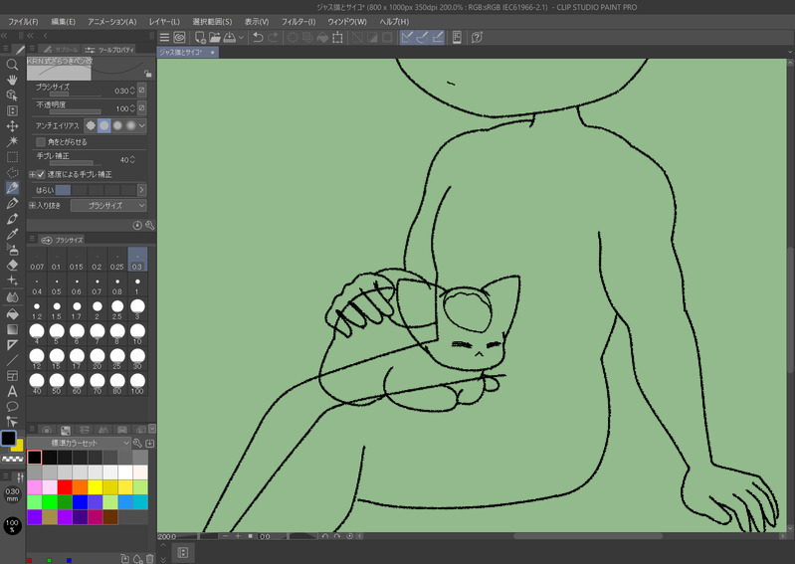This screenshot has height=564, width=795.
Task: Open the 標準カラーセット dropdown
Action: [x=78, y=443]
